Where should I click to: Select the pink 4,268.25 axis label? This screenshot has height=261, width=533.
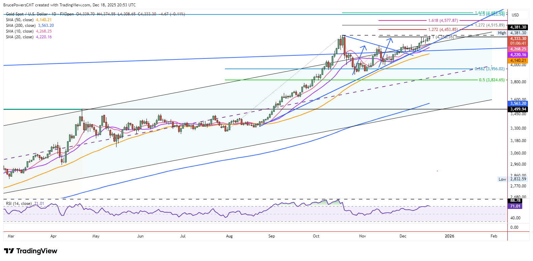pyautogui.click(x=518, y=49)
